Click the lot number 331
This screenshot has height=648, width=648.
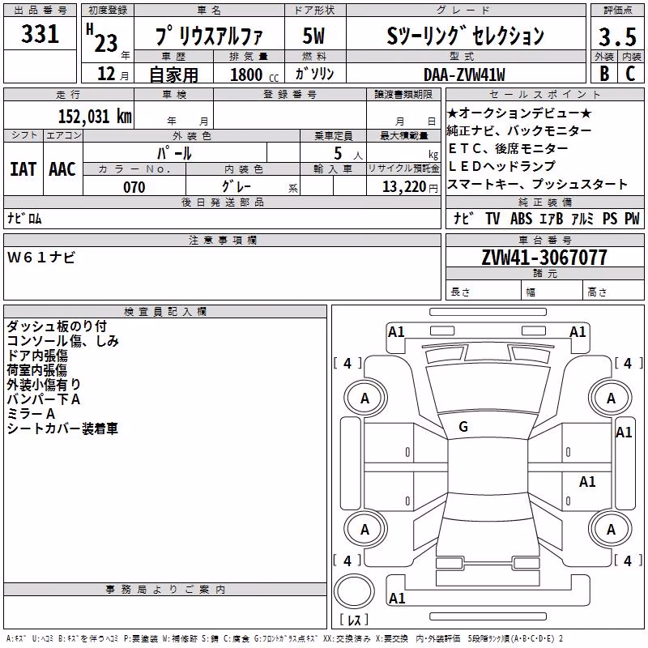(40, 33)
